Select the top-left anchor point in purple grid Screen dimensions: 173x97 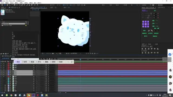pyautogui.click(x=143, y=22)
